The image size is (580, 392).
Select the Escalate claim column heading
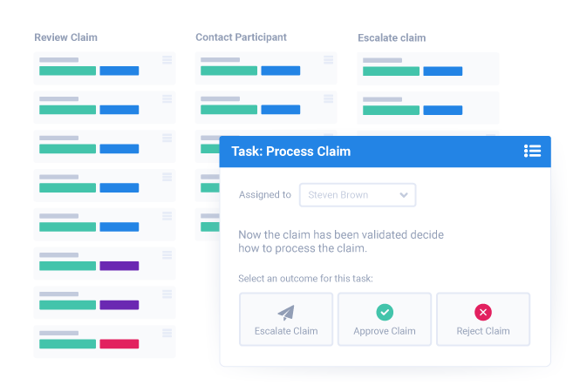click(392, 38)
